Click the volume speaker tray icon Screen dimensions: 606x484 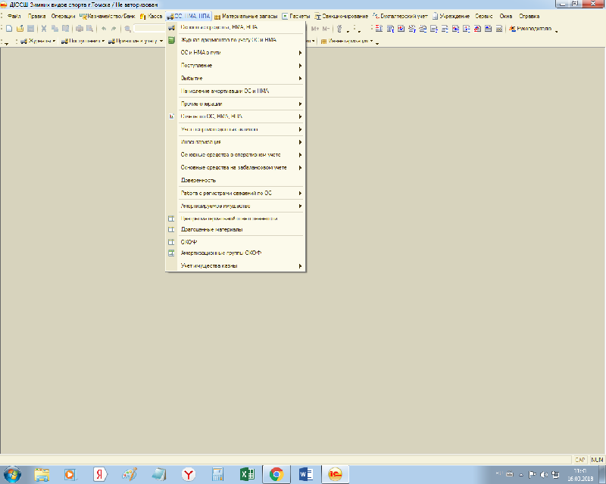pyautogui.click(x=544, y=474)
